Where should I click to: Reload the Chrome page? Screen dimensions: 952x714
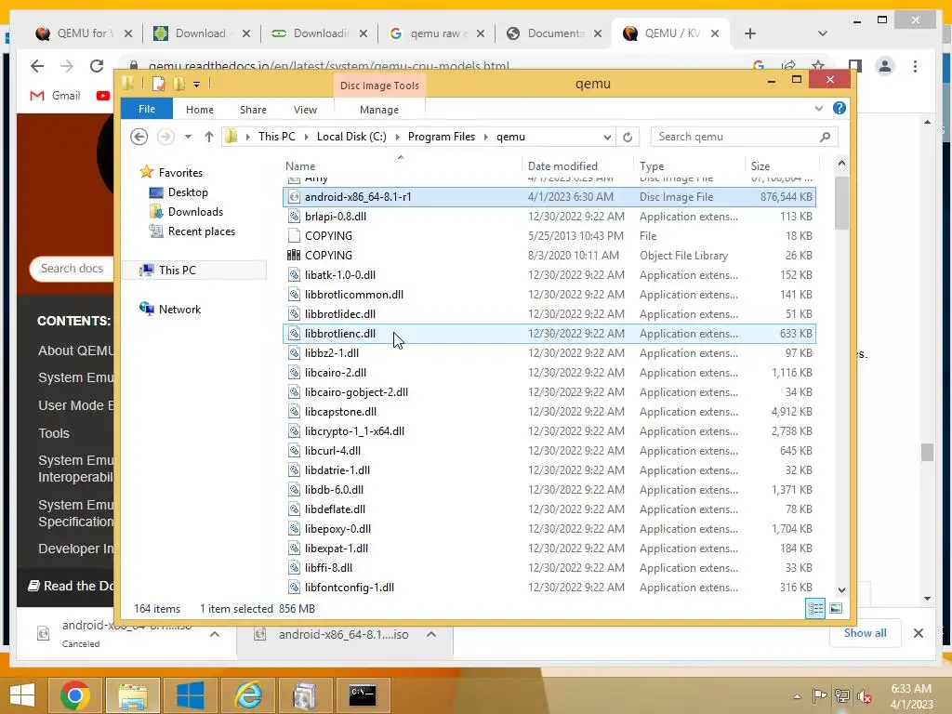[x=97, y=66]
